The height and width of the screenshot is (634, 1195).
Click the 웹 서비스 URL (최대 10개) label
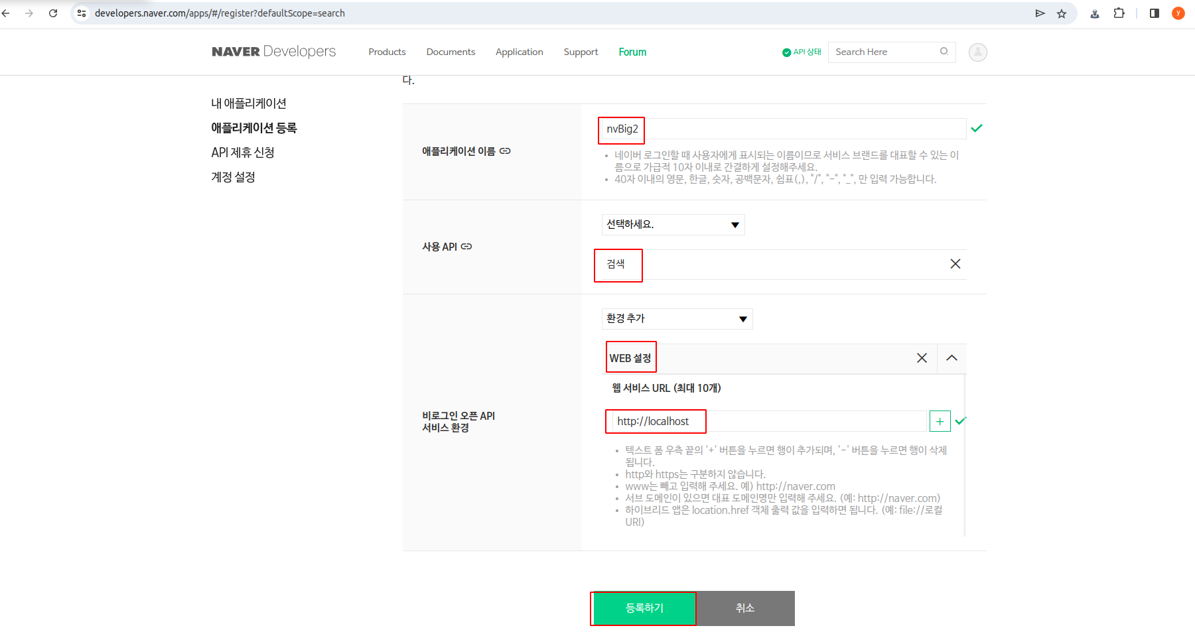pyautogui.click(x=666, y=388)
